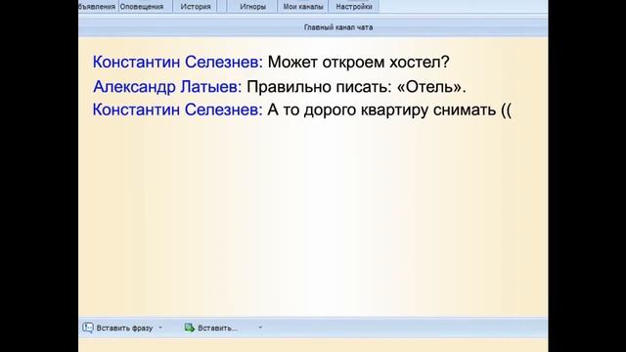This screenshot has height=352, width=626.
Task: Click message text "Может откроем хостел?"
Action: pos(359,63)
